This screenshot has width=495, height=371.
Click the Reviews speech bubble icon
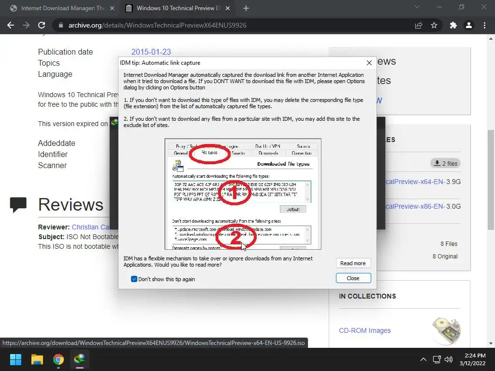pyautogui.click(x=18, y=205)
